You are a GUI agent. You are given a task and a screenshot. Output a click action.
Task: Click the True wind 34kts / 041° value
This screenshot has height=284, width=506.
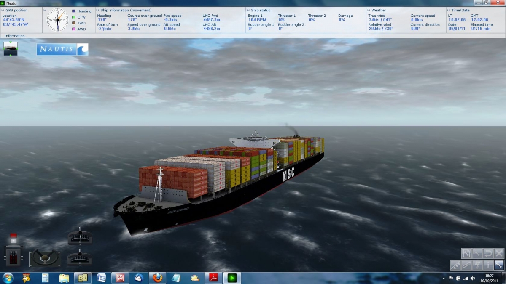pos(380,20)
